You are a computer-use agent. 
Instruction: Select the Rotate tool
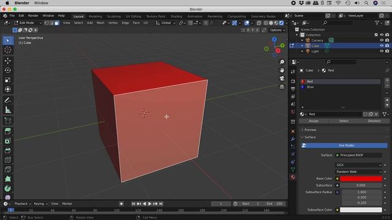tap(8, 70)
